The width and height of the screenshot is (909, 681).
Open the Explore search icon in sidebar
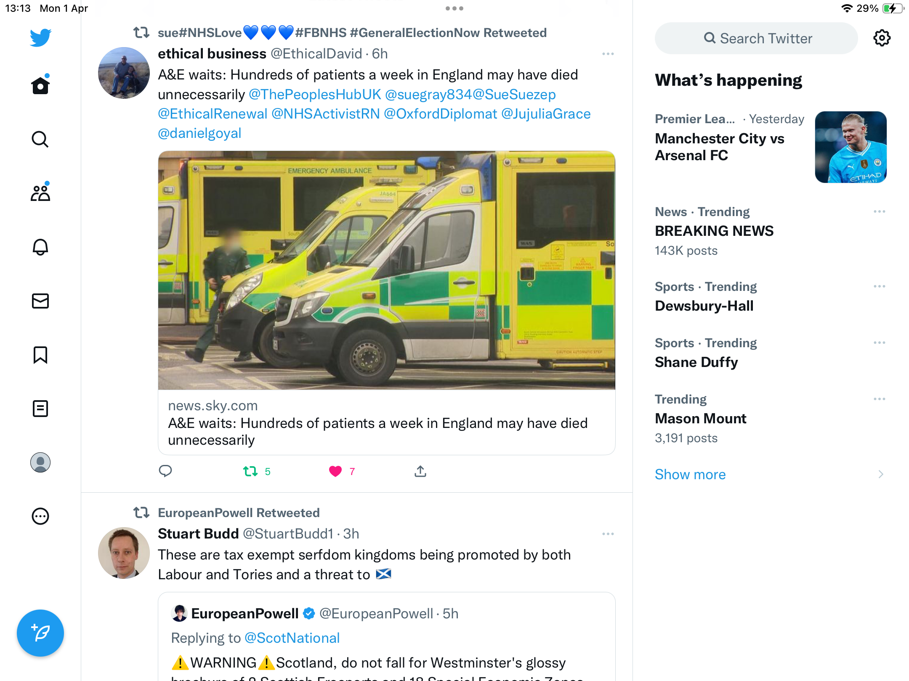[40, 139]
